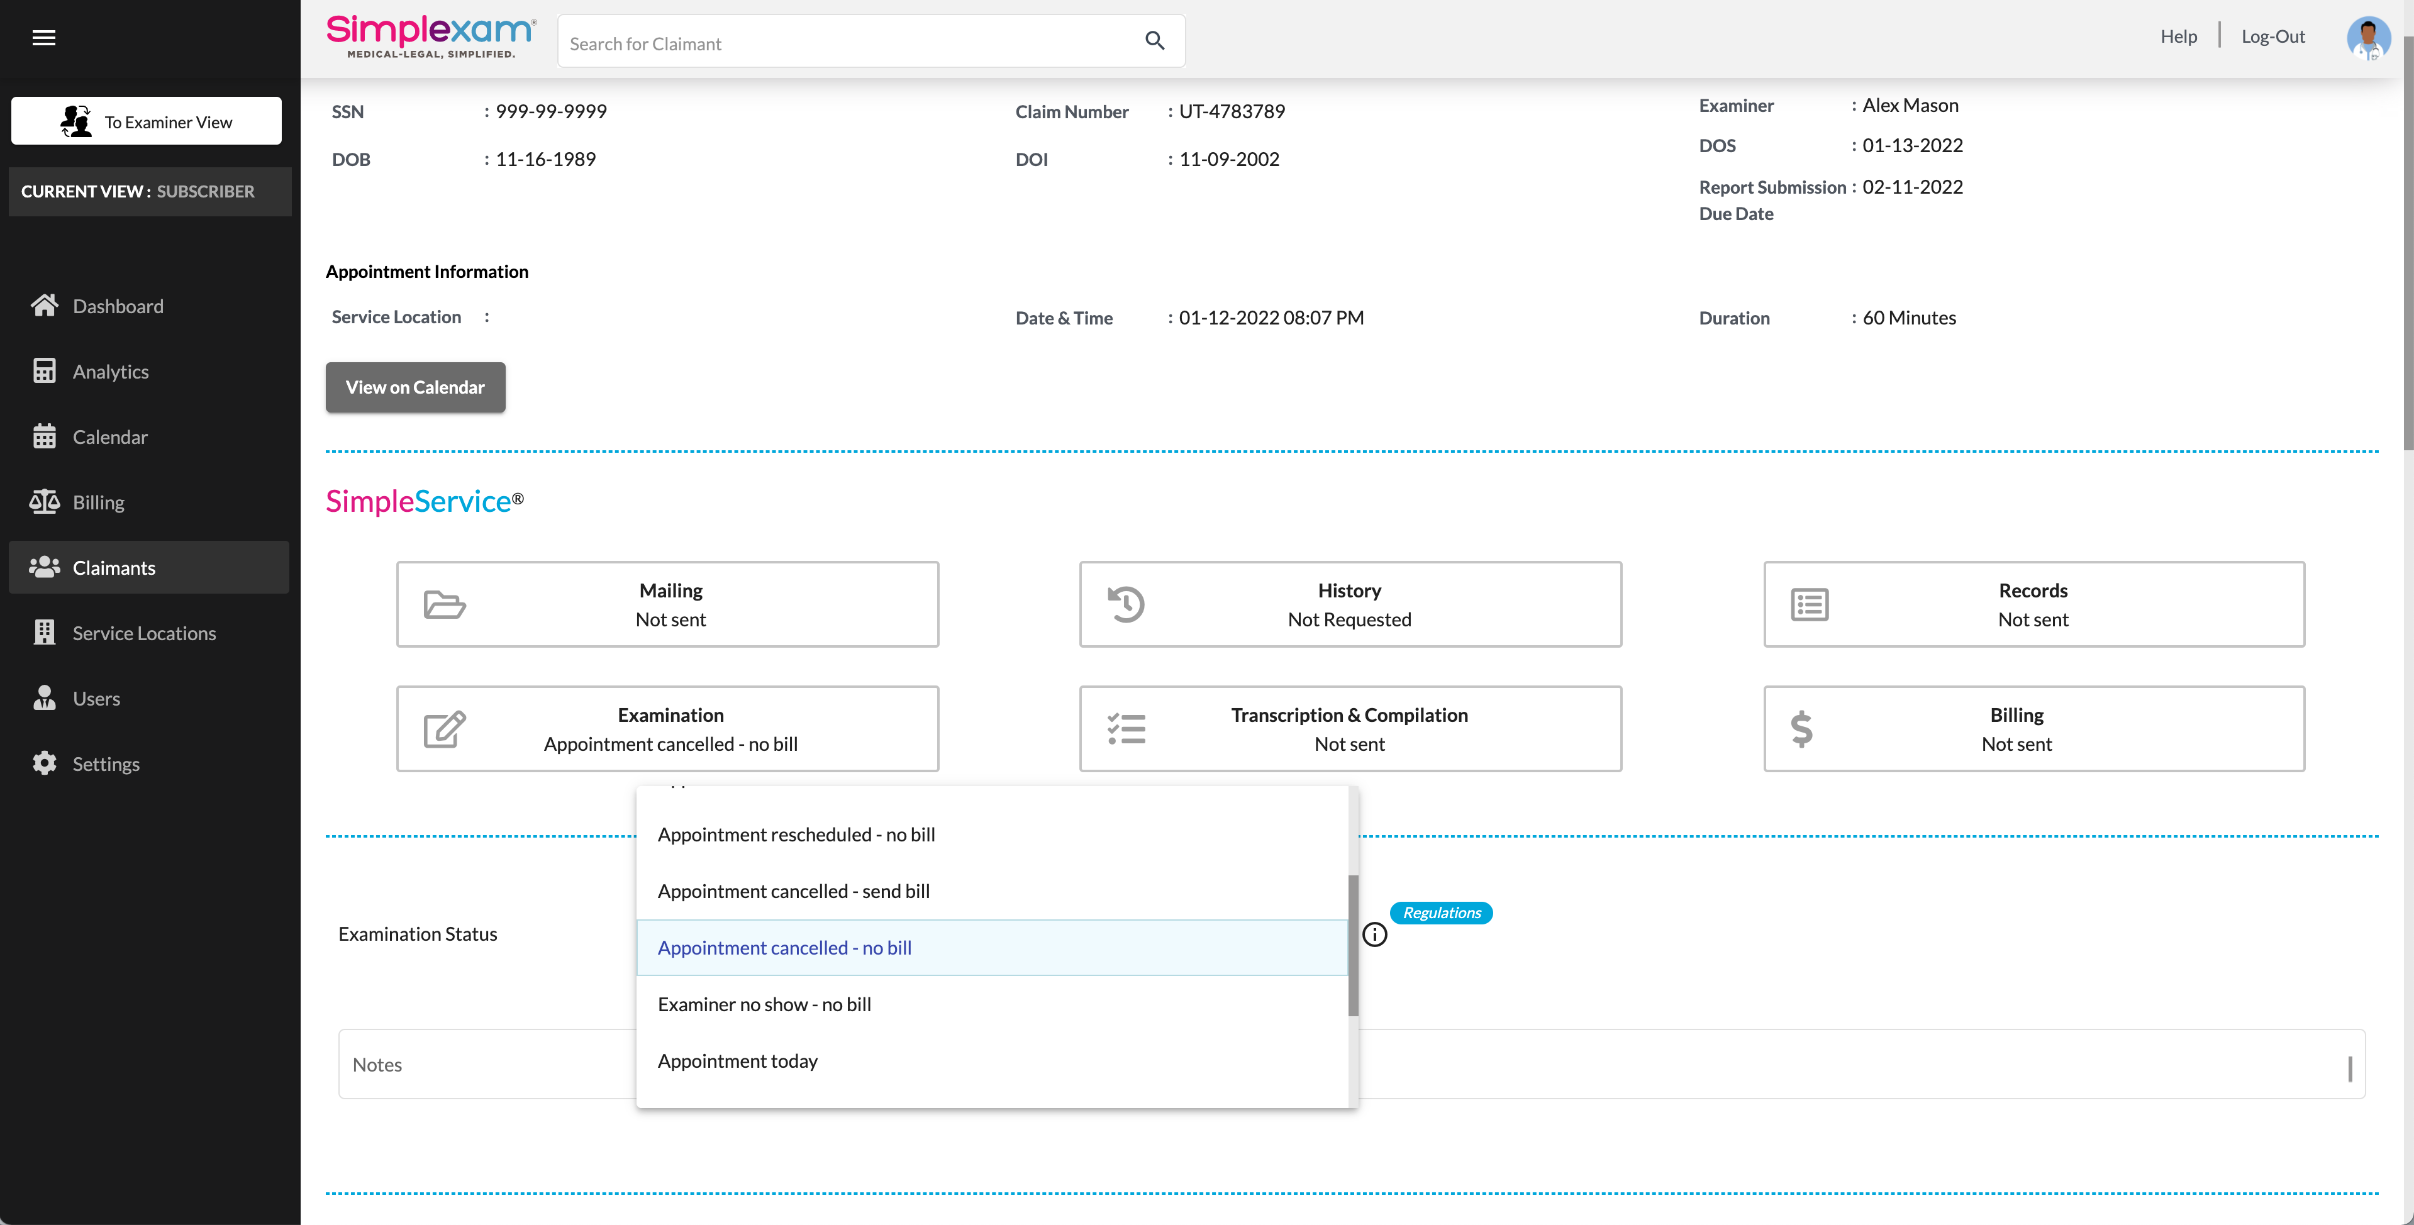Screen dimensions: 2414x1225
Task: Click the Billing dollar sign icon
Action: pyautogui.click(x=1801, y=729)
